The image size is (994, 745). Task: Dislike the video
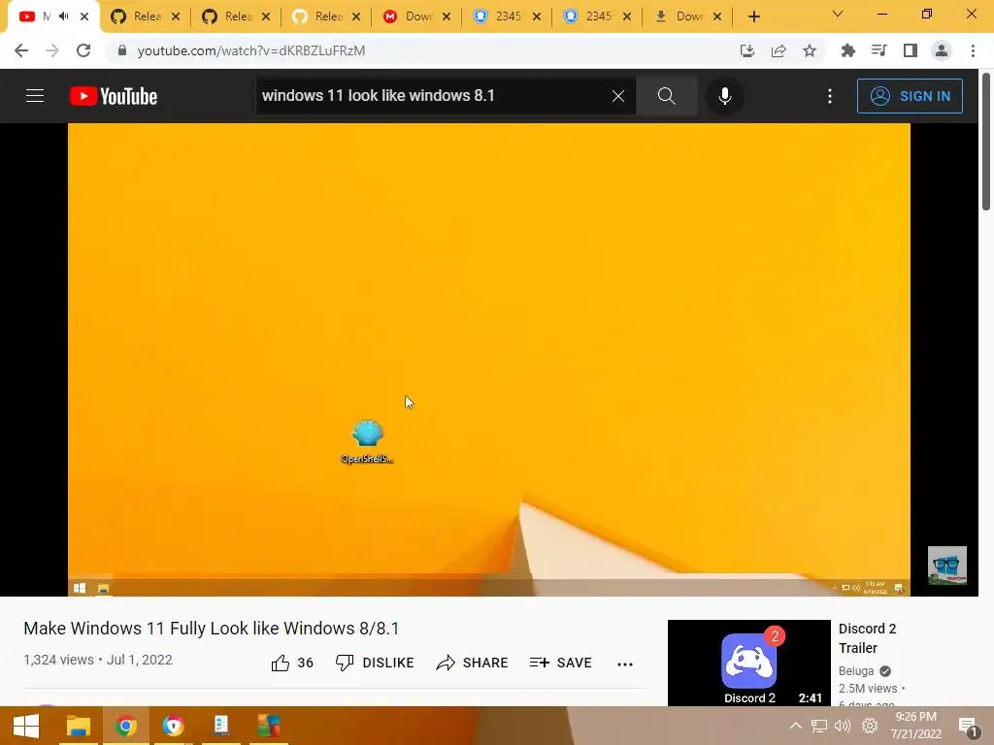(375, 663)
